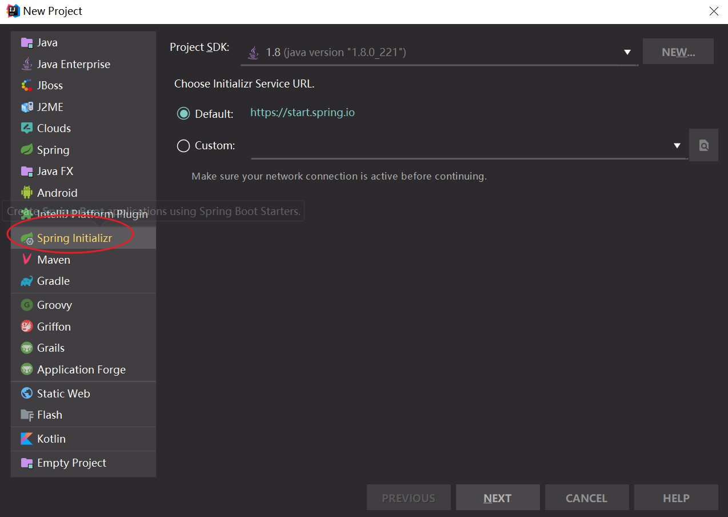Choose the Flash project icon
The image size is (728, 517).
[x=27, y=415]
